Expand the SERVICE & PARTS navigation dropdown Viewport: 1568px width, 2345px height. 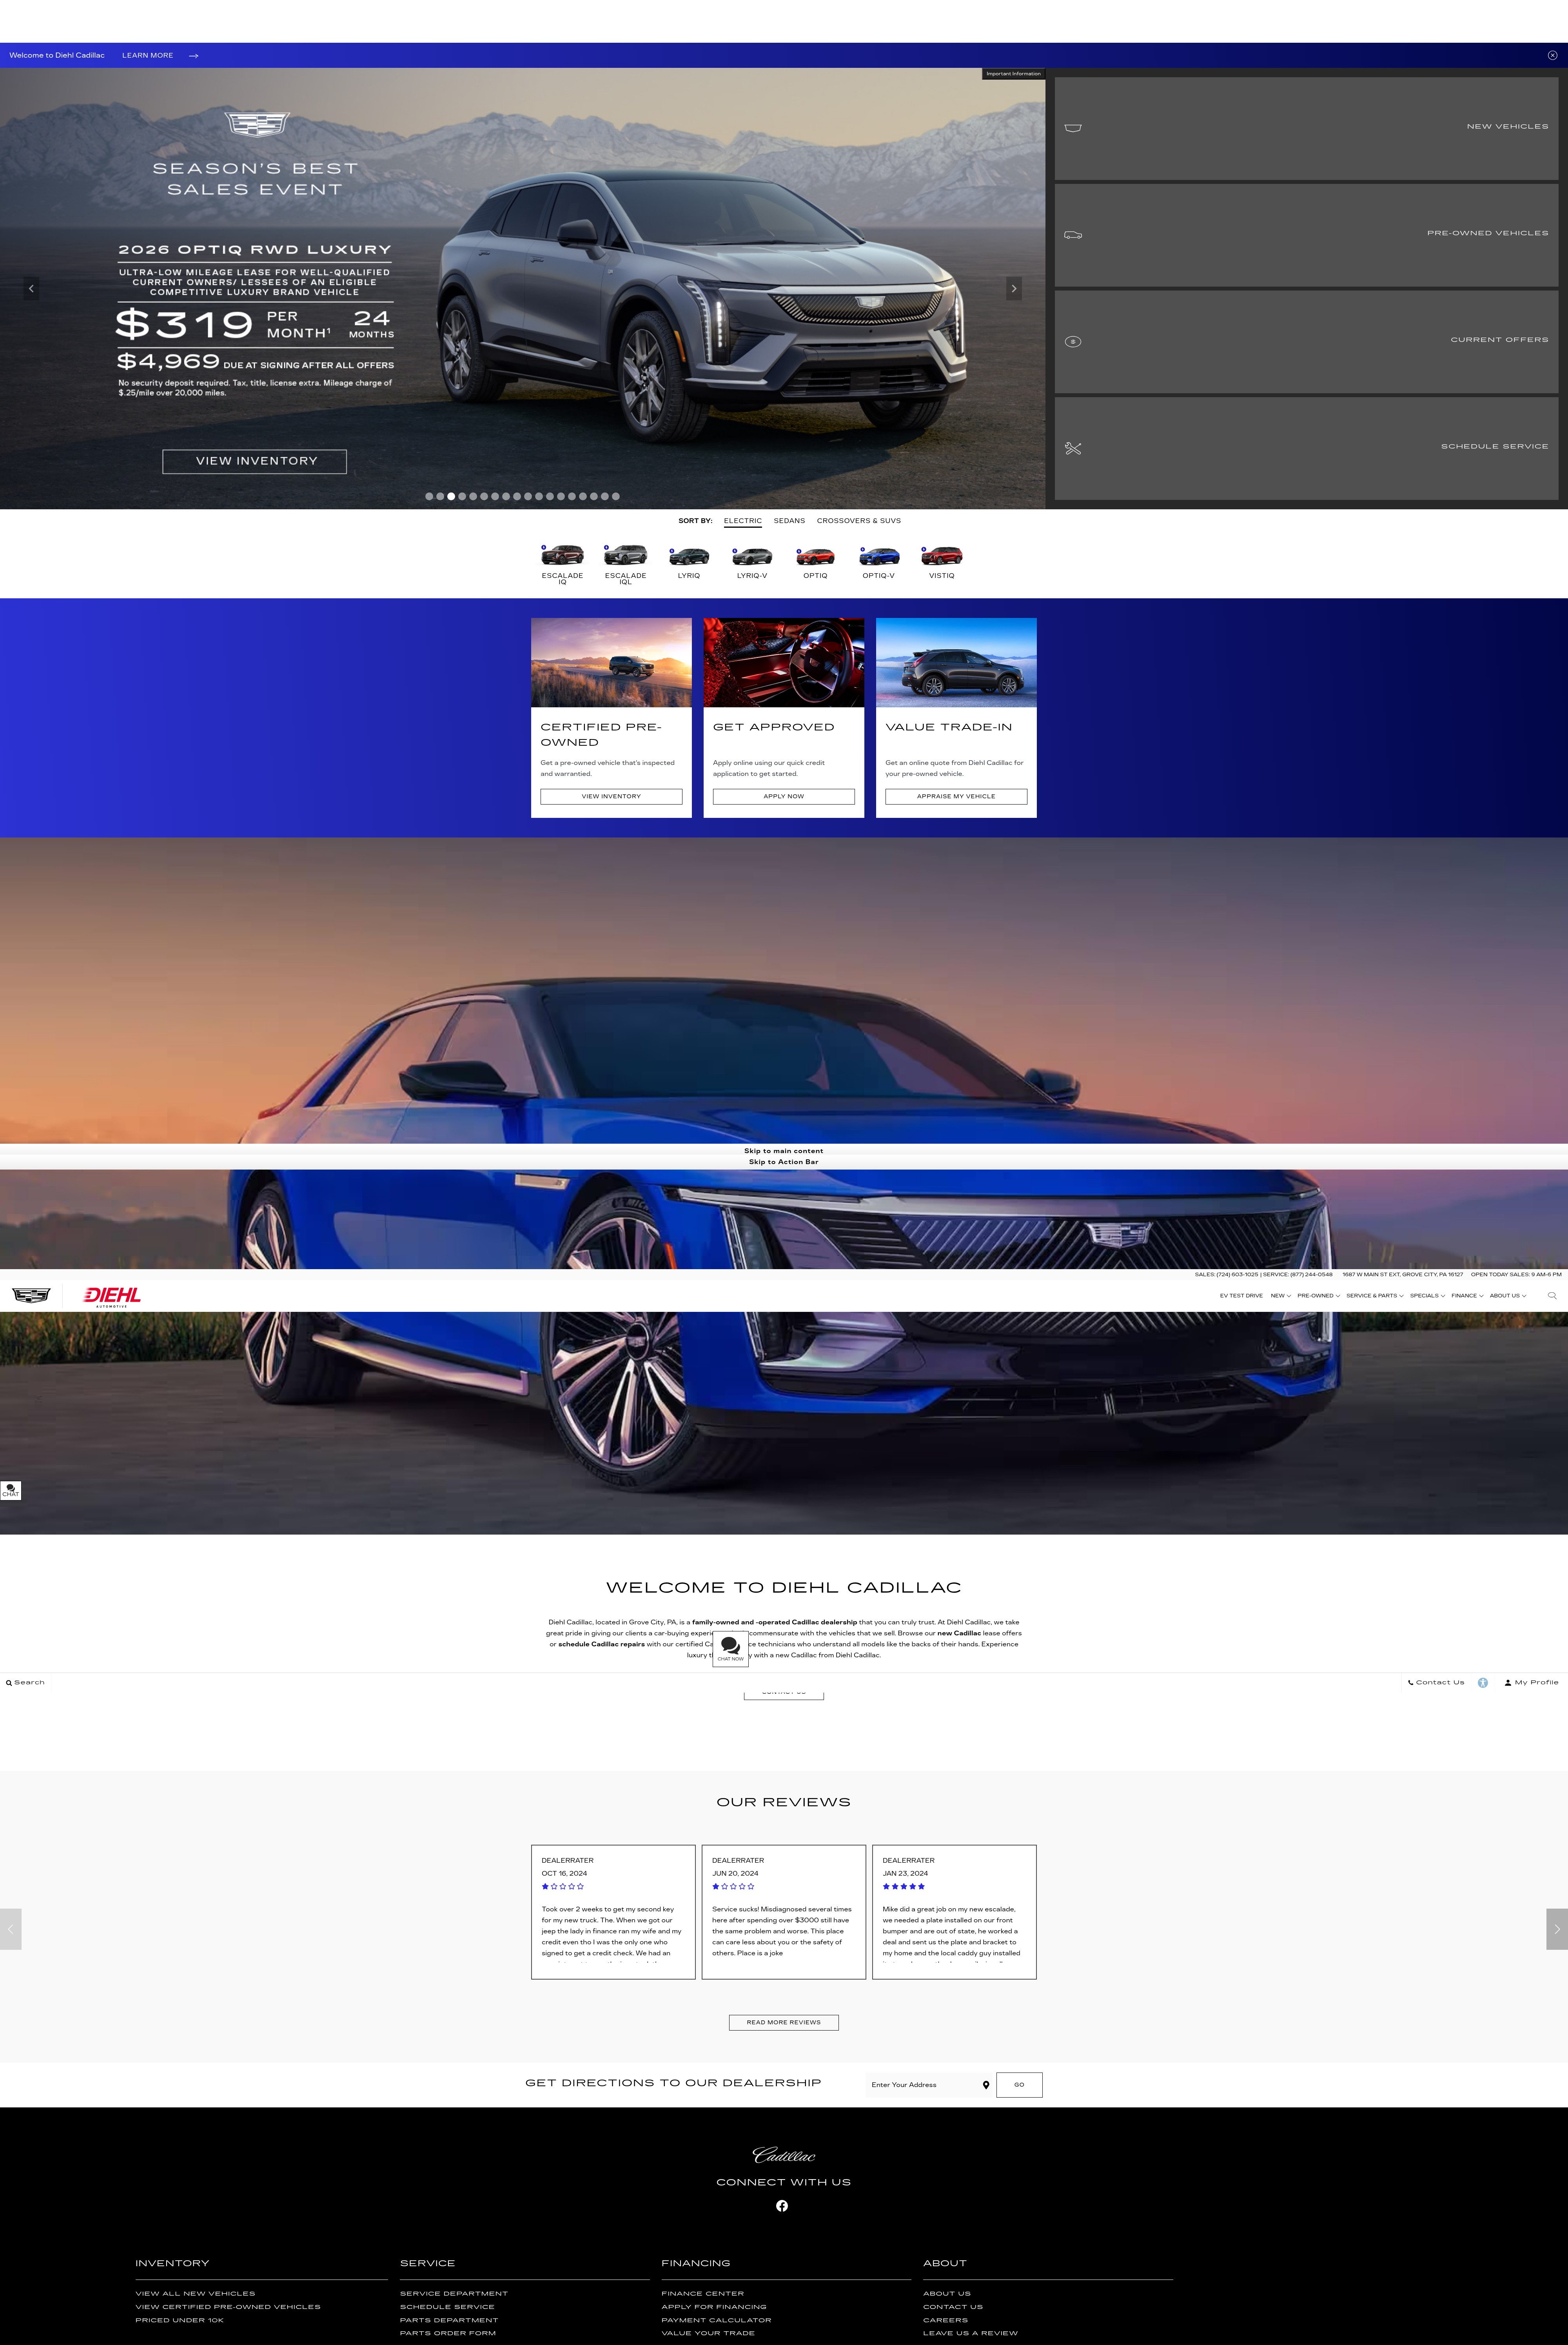point(1375,1296)
